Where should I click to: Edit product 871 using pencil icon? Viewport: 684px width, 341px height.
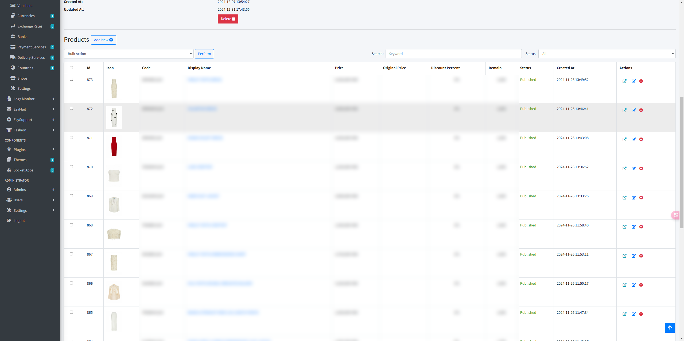tap(634, 139)
